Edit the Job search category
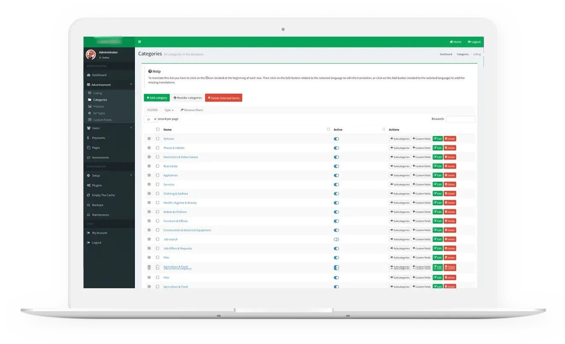The width and height of the screenshot is (565, 344). tap(437, 239)
